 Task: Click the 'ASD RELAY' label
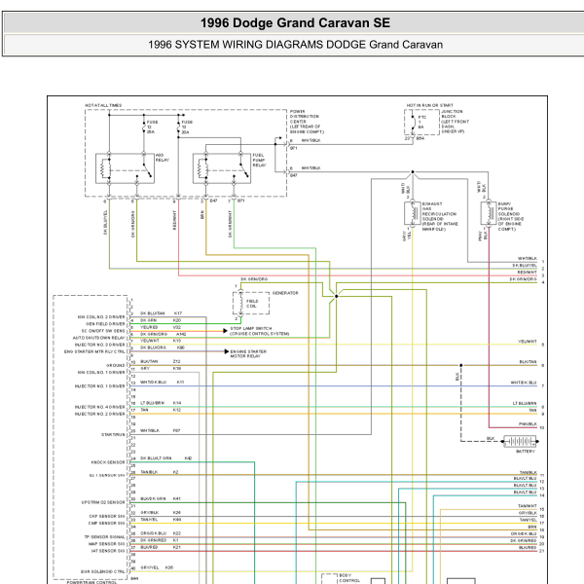coord(162,158)
